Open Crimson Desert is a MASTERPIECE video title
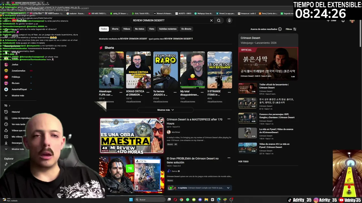Image resolution: width=362 pixels, height=203 pixels. point(195,121)
